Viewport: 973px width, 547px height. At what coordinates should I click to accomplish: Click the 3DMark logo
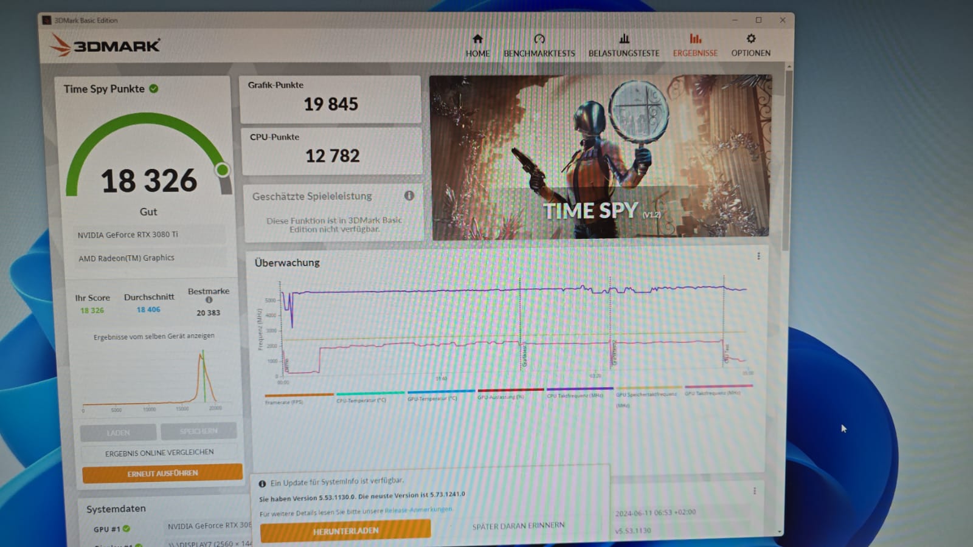[x=105, y=45]
